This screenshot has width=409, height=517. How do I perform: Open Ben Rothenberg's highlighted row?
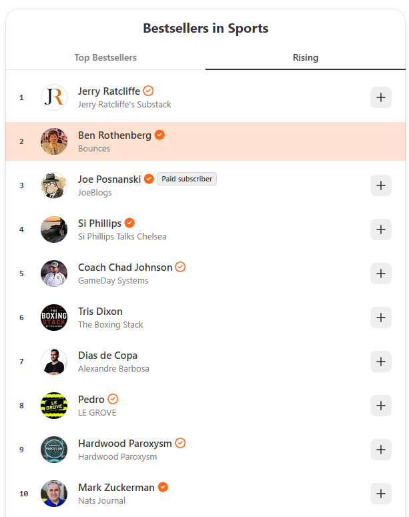coord(206,141)
